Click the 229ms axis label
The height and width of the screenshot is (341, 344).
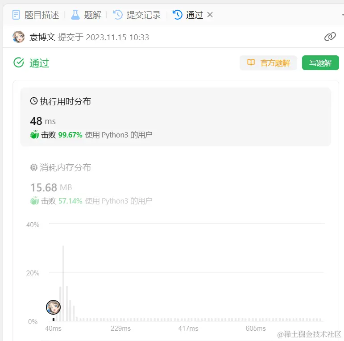(x=120, y=329)
